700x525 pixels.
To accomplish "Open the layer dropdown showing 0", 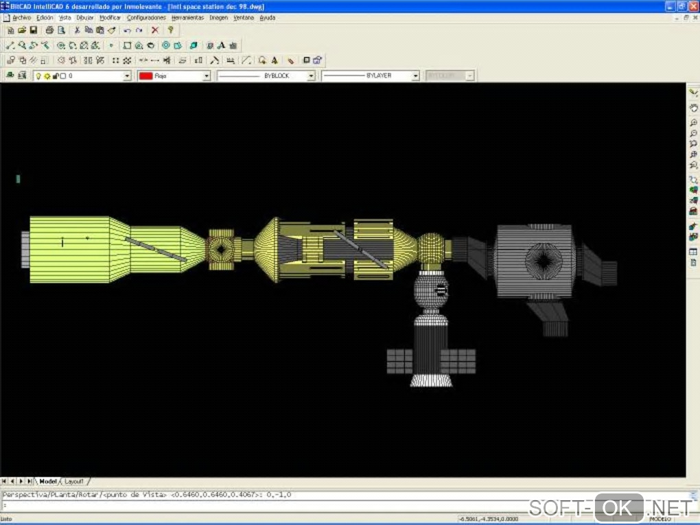I will tap(127, 76).
